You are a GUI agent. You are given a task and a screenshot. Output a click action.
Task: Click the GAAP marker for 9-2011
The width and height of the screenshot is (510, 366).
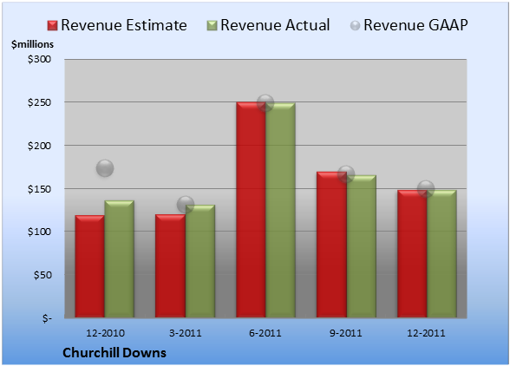click(x=346, y=174)
